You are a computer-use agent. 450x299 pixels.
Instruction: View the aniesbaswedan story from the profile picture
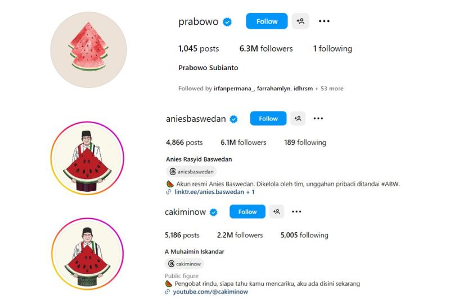point(88,158)
